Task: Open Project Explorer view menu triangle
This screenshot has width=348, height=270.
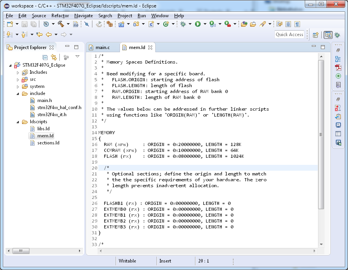Action: (77, 57)
